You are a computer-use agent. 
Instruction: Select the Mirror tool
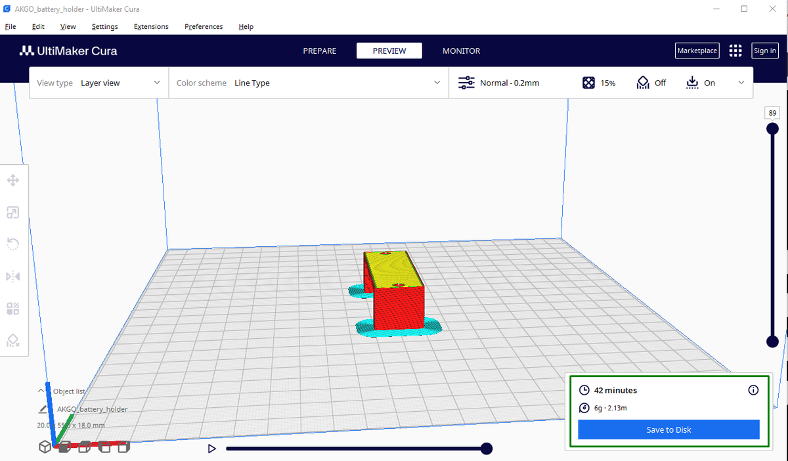(13, 276)
